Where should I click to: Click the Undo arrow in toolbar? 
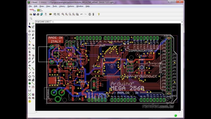[x=82, y=14]
